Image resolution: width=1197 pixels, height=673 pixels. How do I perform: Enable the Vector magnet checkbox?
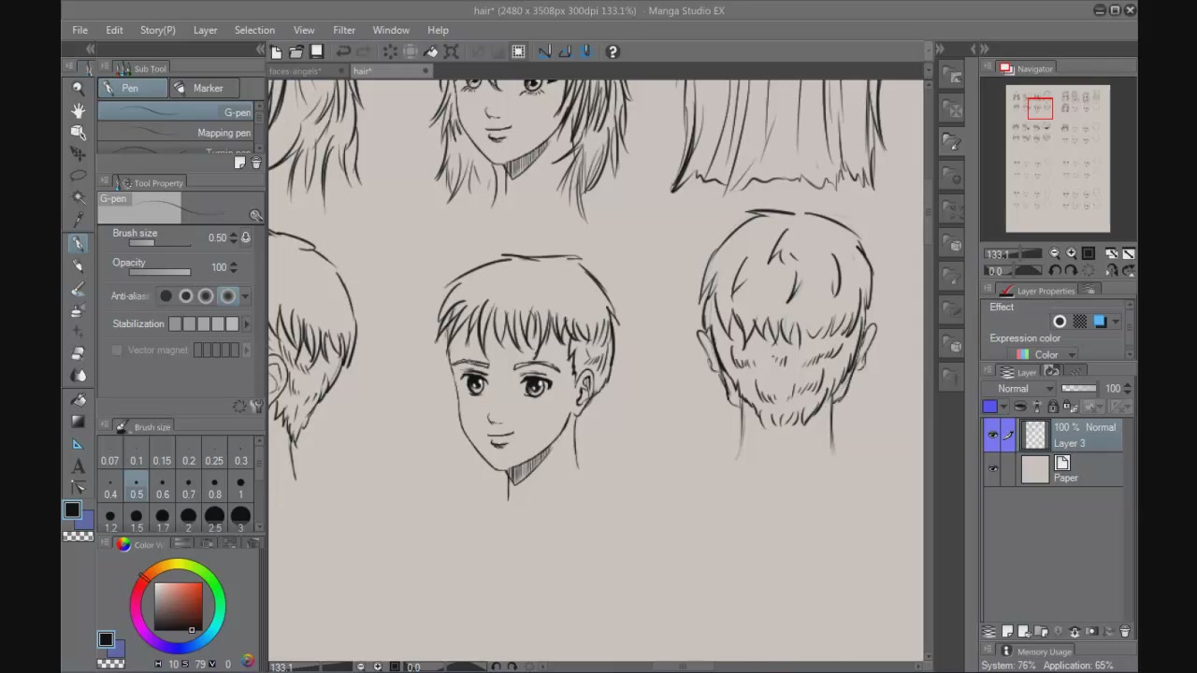point(117,350)
